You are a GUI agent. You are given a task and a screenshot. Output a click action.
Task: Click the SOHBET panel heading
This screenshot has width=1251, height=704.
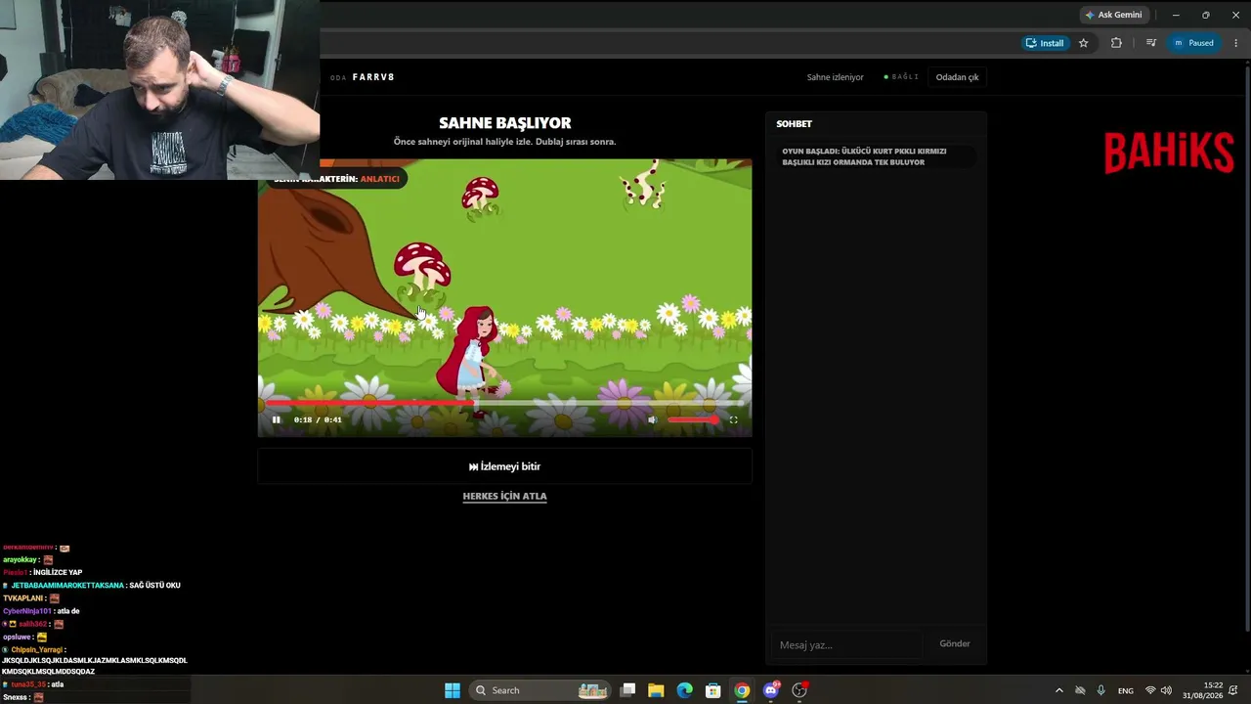coord(794,124)
